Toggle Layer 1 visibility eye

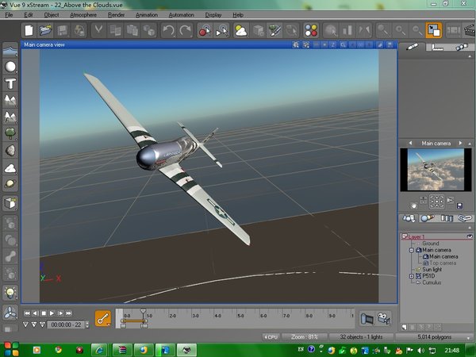pyautogui.click(x=469, y=236)
